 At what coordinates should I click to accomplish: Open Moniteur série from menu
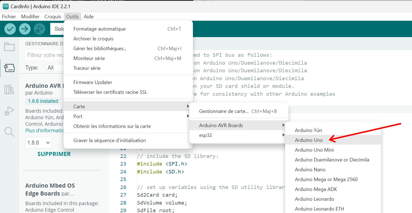(128, 58)
